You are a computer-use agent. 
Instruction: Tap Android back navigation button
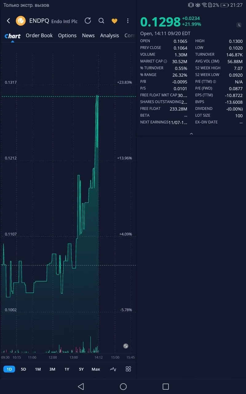pyautogui.click(x=81, y=387)
